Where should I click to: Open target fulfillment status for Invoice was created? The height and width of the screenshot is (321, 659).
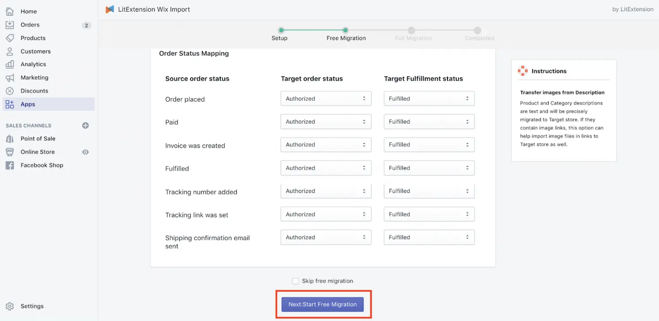[x=429, y=145]
